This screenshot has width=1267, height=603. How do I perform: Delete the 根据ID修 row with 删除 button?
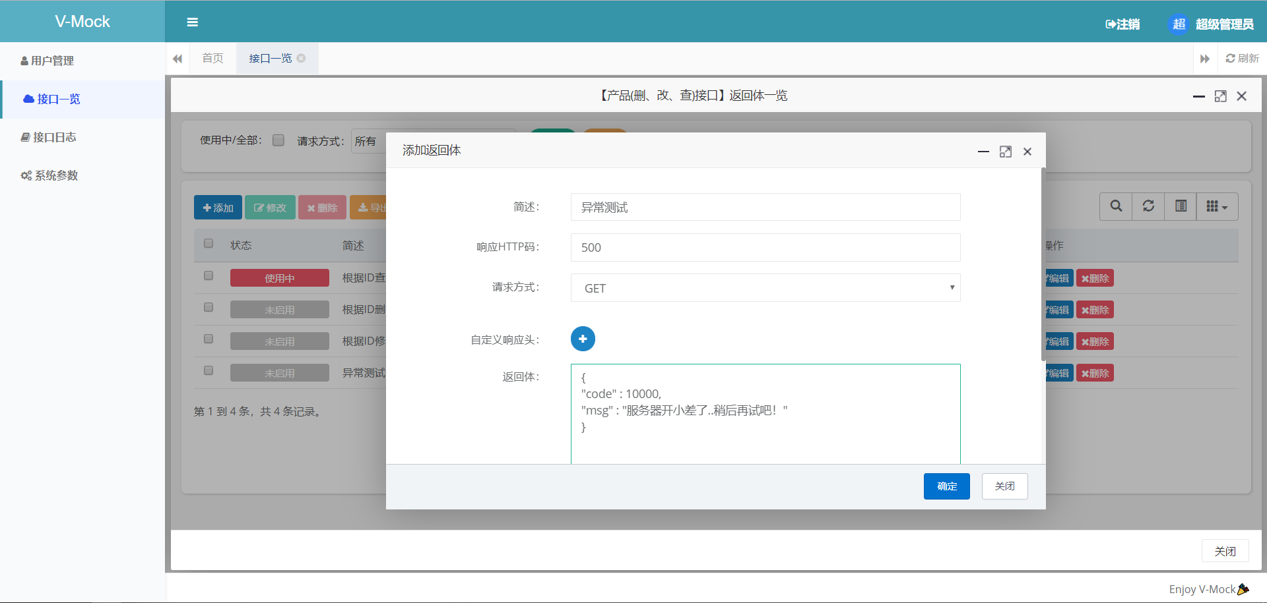pos(1095,341)
